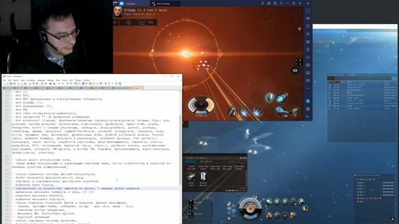Click the chart button in EVE Echoes top bar
The width and height of the screenshot is (399, 224).
147,22
